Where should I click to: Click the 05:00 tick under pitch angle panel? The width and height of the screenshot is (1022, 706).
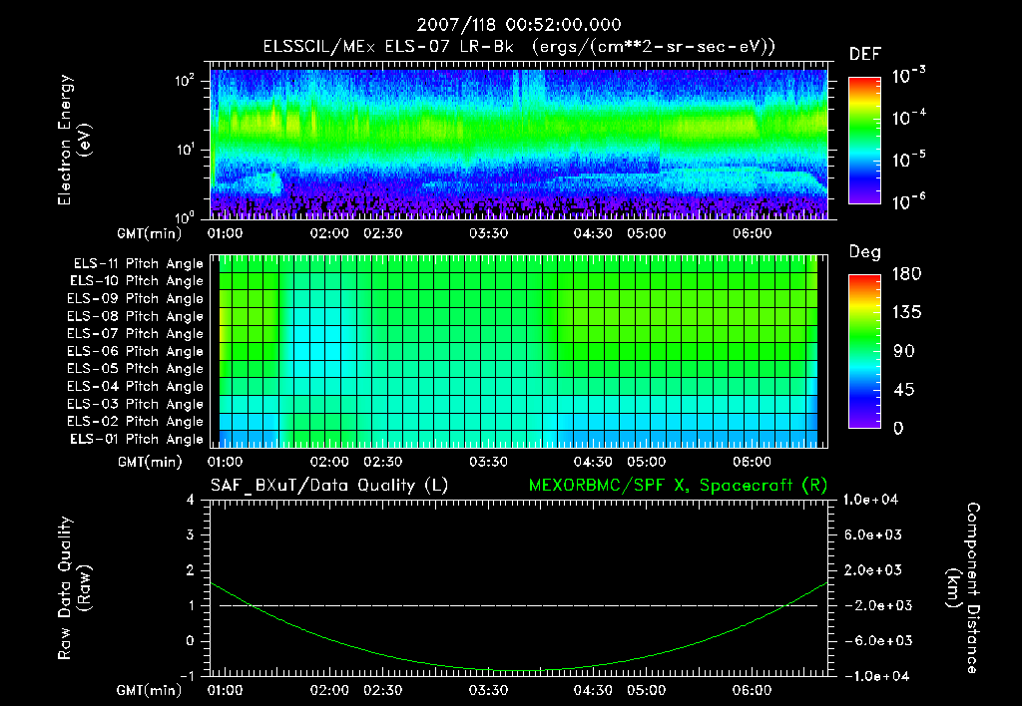pyautogui.click(x=647, y=462)
